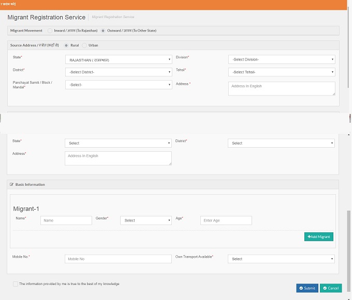Choose Rural source address option
The width and height of the screenshot is (352, 300).
click(66, 45)
